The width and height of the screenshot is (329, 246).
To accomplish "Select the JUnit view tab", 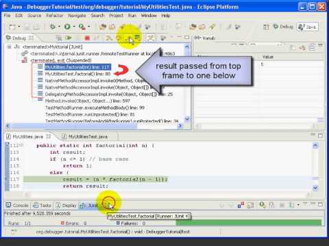I will tap(88, 205).
